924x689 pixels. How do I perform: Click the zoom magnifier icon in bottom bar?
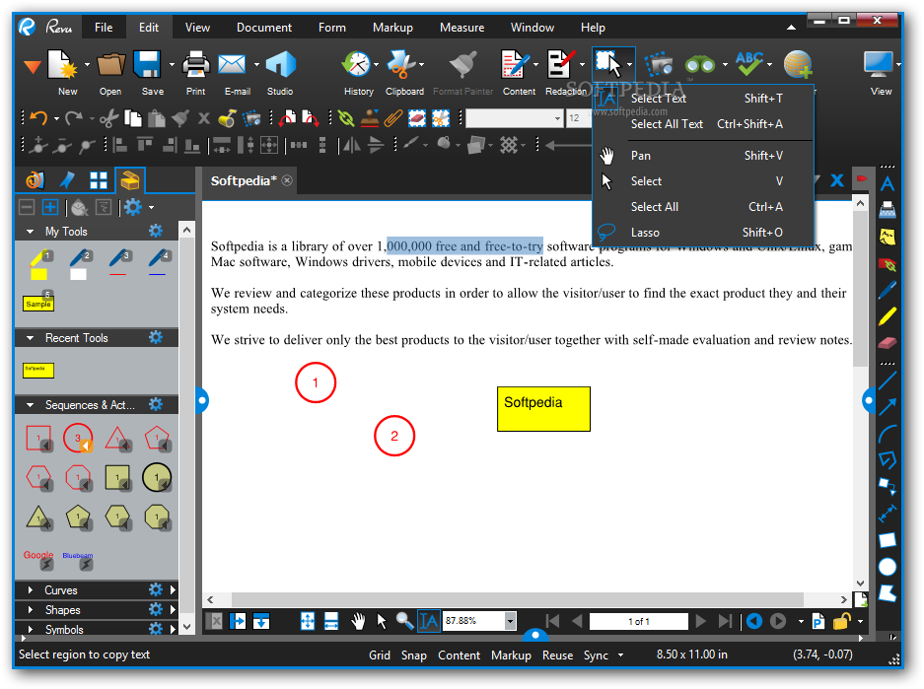[x=404, y=621]
